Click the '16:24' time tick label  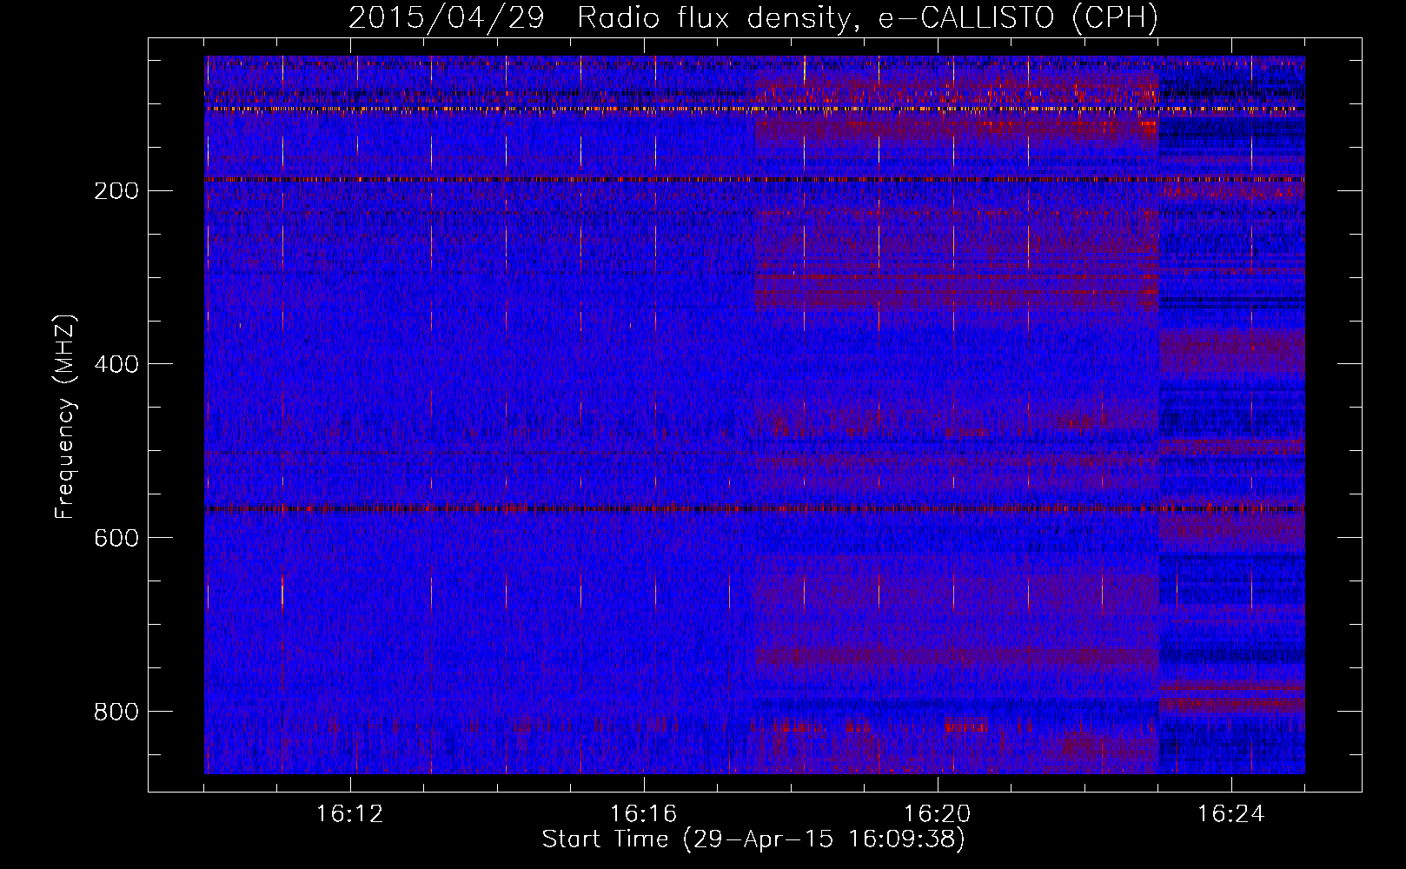(x=1230, y=814)
